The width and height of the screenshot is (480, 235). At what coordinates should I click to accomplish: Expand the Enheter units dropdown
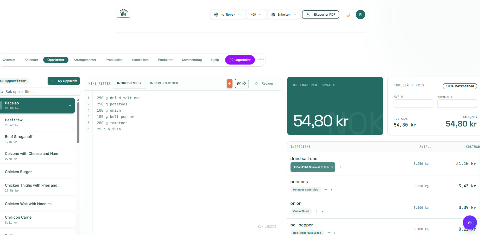point(283,15)
